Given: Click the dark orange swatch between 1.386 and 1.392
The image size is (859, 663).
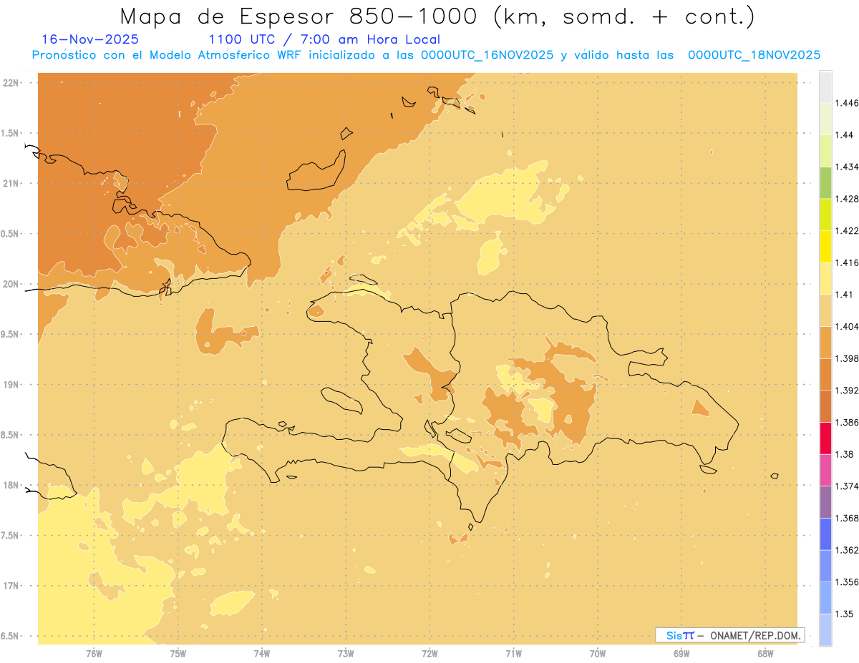Looking at the screenshot, I should (825, 406).
